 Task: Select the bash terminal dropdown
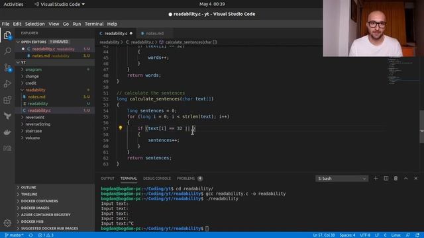[342, 178]
